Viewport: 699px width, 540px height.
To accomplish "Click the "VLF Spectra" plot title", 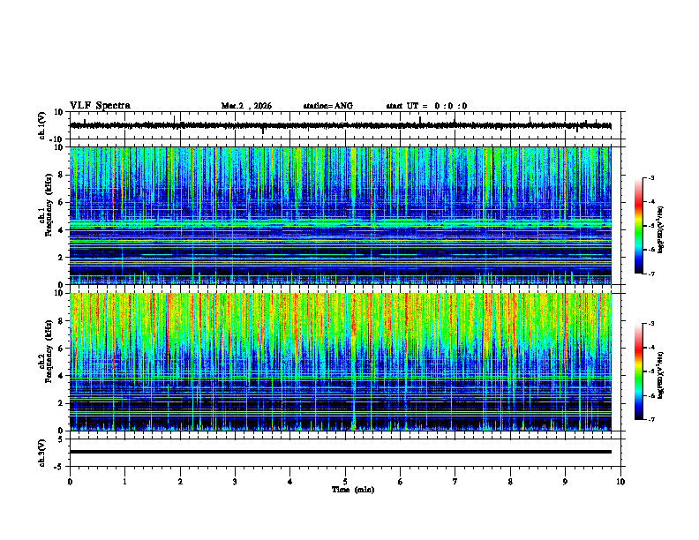I will 100,106.
